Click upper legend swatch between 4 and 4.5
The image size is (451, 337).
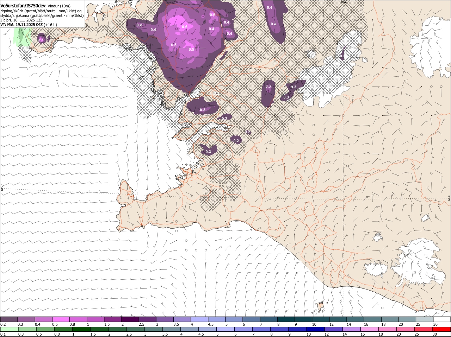(x=199, y=319)
